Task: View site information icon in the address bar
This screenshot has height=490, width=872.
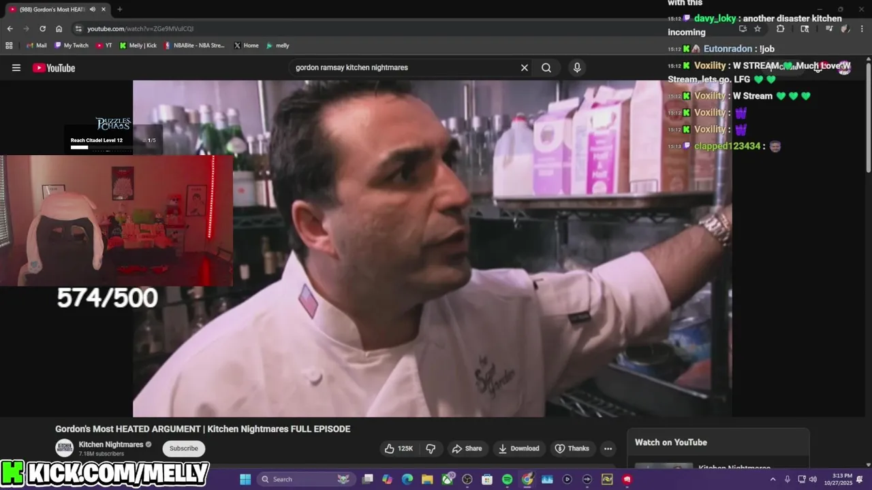Action: pyautogui.click(x=78, y=29)
